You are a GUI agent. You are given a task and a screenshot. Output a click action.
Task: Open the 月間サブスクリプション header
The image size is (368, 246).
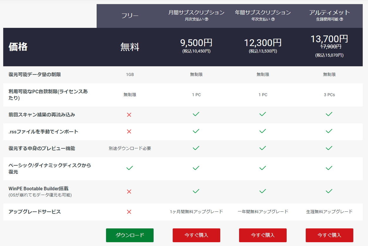tap(196, 13)
